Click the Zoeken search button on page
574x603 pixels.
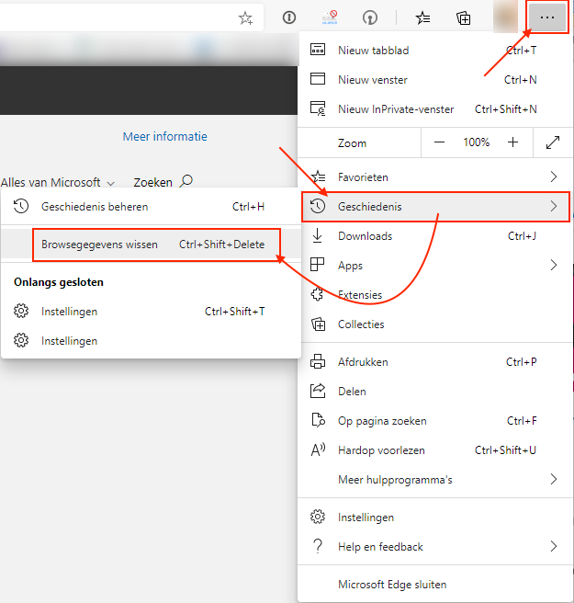click(163, 182)
